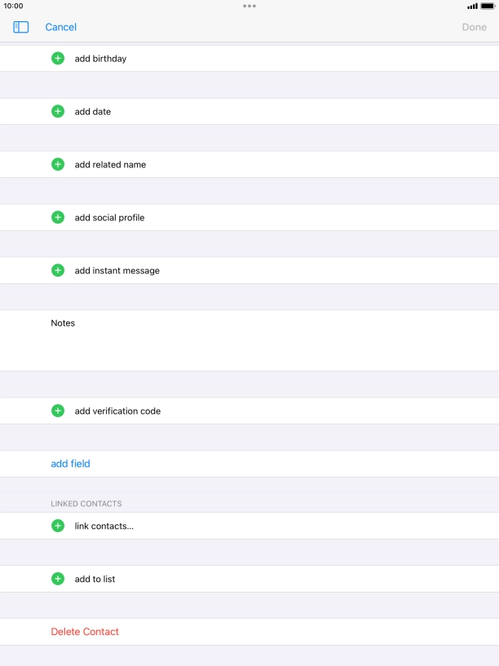This screenshot has height=666, width=499.
Task: Tap the green plus beside add to list
Action: pyautogui.click(x=58, y=579)
